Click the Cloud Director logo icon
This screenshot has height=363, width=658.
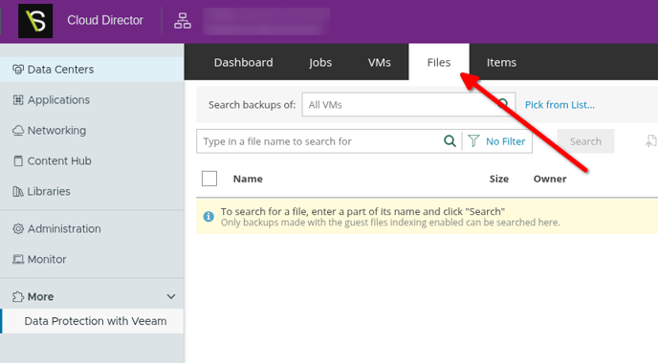(x=35, y=21)
